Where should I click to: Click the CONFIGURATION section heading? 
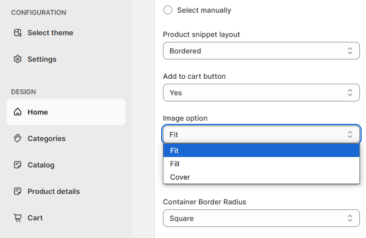pyautogui.click(x=39, y=13)
